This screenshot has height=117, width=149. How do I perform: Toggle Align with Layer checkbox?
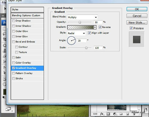(x=89, y=33)
